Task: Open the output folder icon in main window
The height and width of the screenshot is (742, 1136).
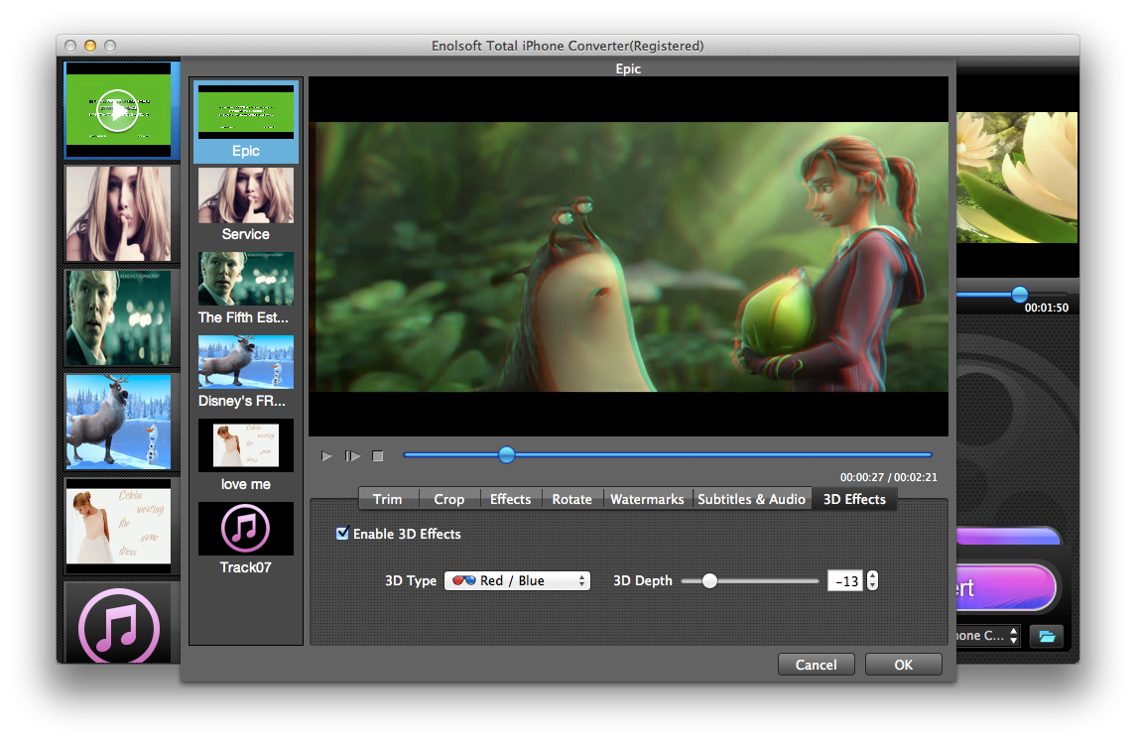Action: tap(1046, 636)
